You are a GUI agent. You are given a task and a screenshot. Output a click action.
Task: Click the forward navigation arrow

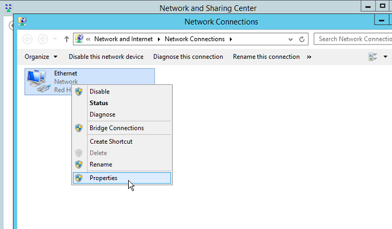(43, 39)
